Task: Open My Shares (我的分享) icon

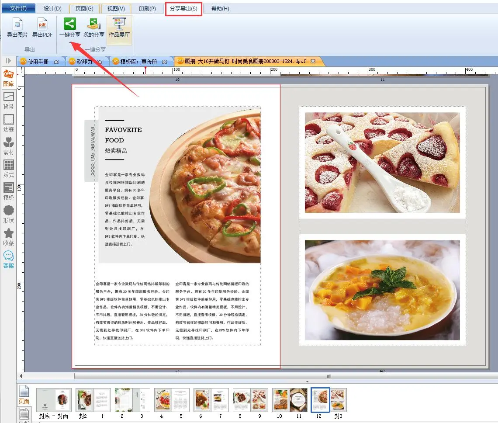Action: tap(94, 27)
